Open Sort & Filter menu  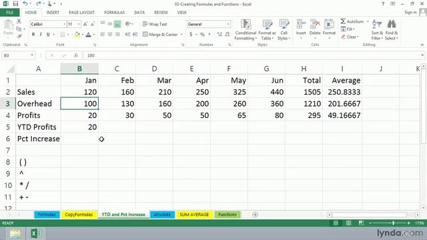pos(377,30)
